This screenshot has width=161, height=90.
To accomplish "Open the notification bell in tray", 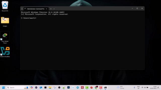I will (158, 87).
